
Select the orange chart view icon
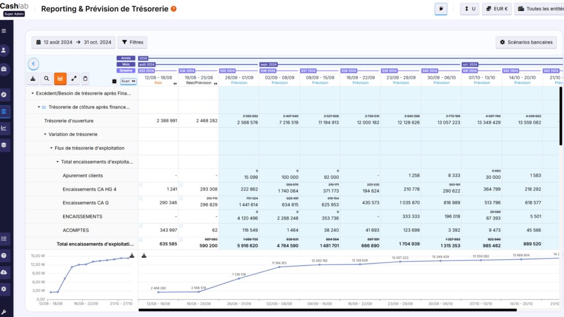(x=61, y=78)
